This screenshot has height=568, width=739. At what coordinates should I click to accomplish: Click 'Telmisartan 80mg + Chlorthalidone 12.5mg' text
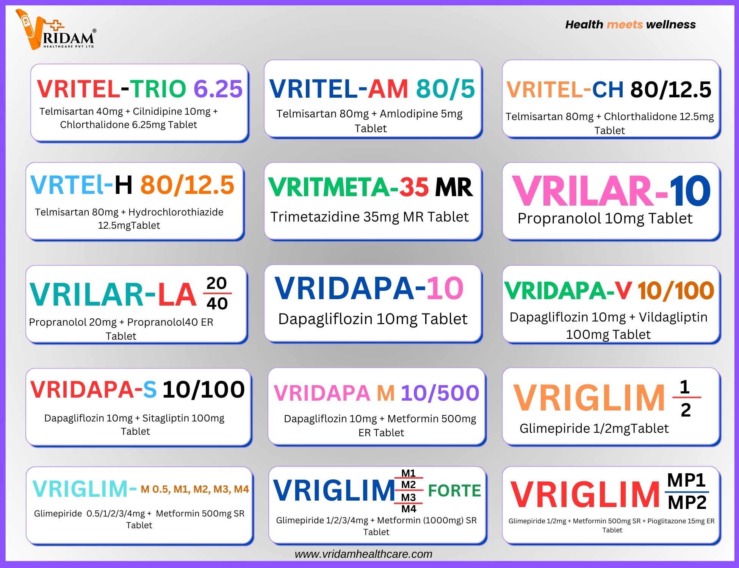(610, 116)
